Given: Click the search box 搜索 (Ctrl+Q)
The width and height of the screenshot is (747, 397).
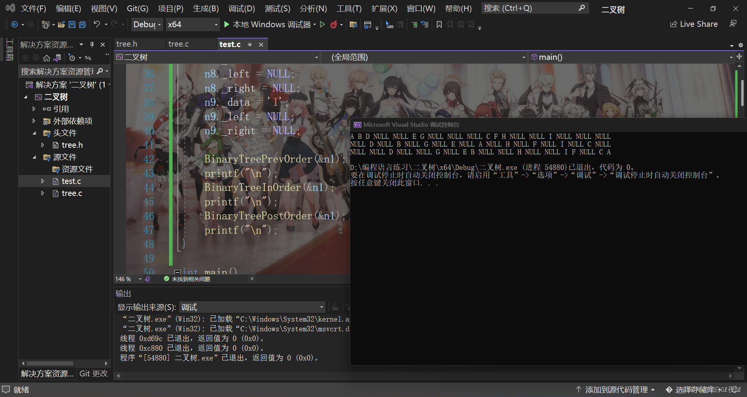Looking at the screenshot, I should coord(535,8).
